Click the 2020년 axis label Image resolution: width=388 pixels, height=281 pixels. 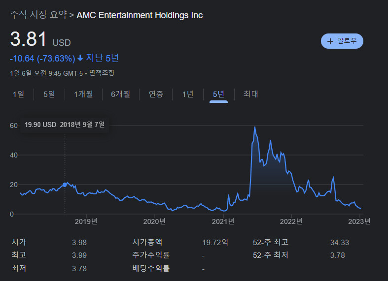pyautogui.click(x=154, y=221)
